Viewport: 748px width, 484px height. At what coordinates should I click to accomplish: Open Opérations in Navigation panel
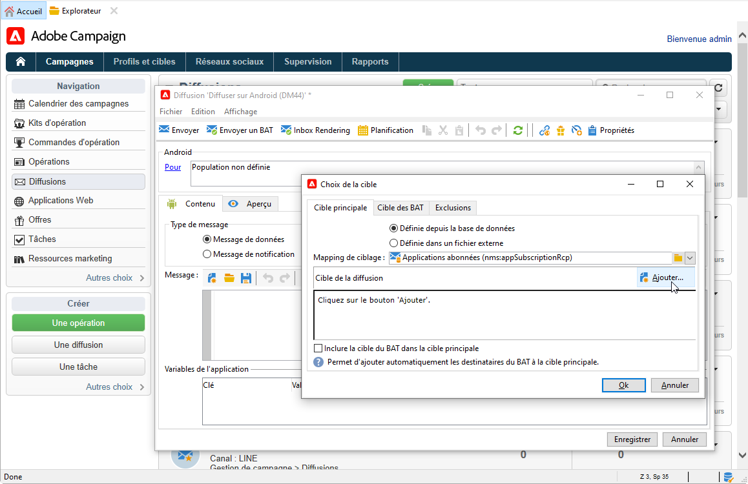78,161
